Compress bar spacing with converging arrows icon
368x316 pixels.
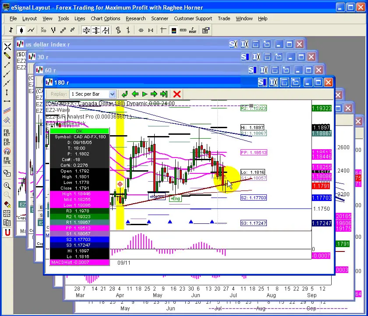pyautogui.click(x=151, y=30)
